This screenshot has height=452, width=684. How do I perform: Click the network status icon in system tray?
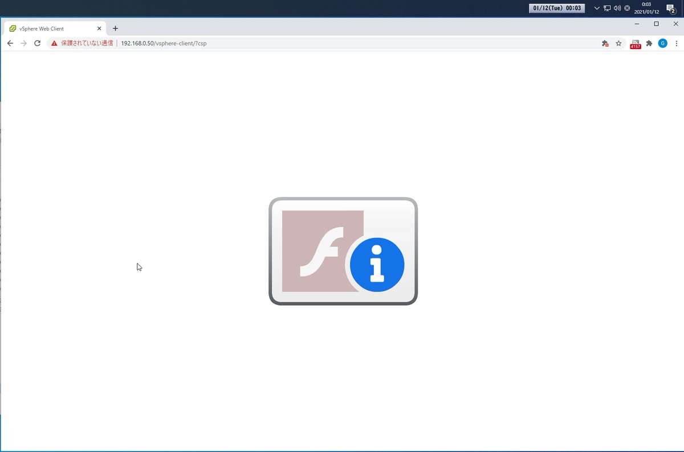coord(606,8)
